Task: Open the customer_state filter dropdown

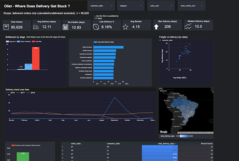Action: (x=101, y=6)
